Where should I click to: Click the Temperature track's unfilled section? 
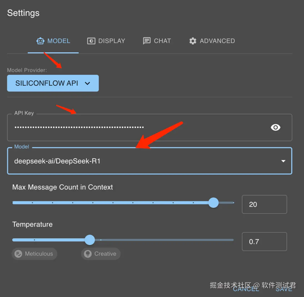pyautogui.click(x=164, y=240)
